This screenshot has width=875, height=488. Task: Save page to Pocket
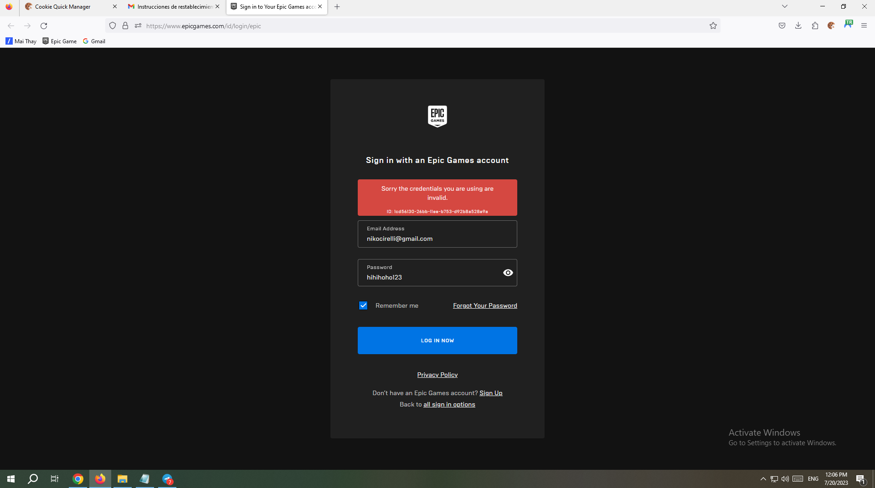pyautogui.click(x=782, y=26)
